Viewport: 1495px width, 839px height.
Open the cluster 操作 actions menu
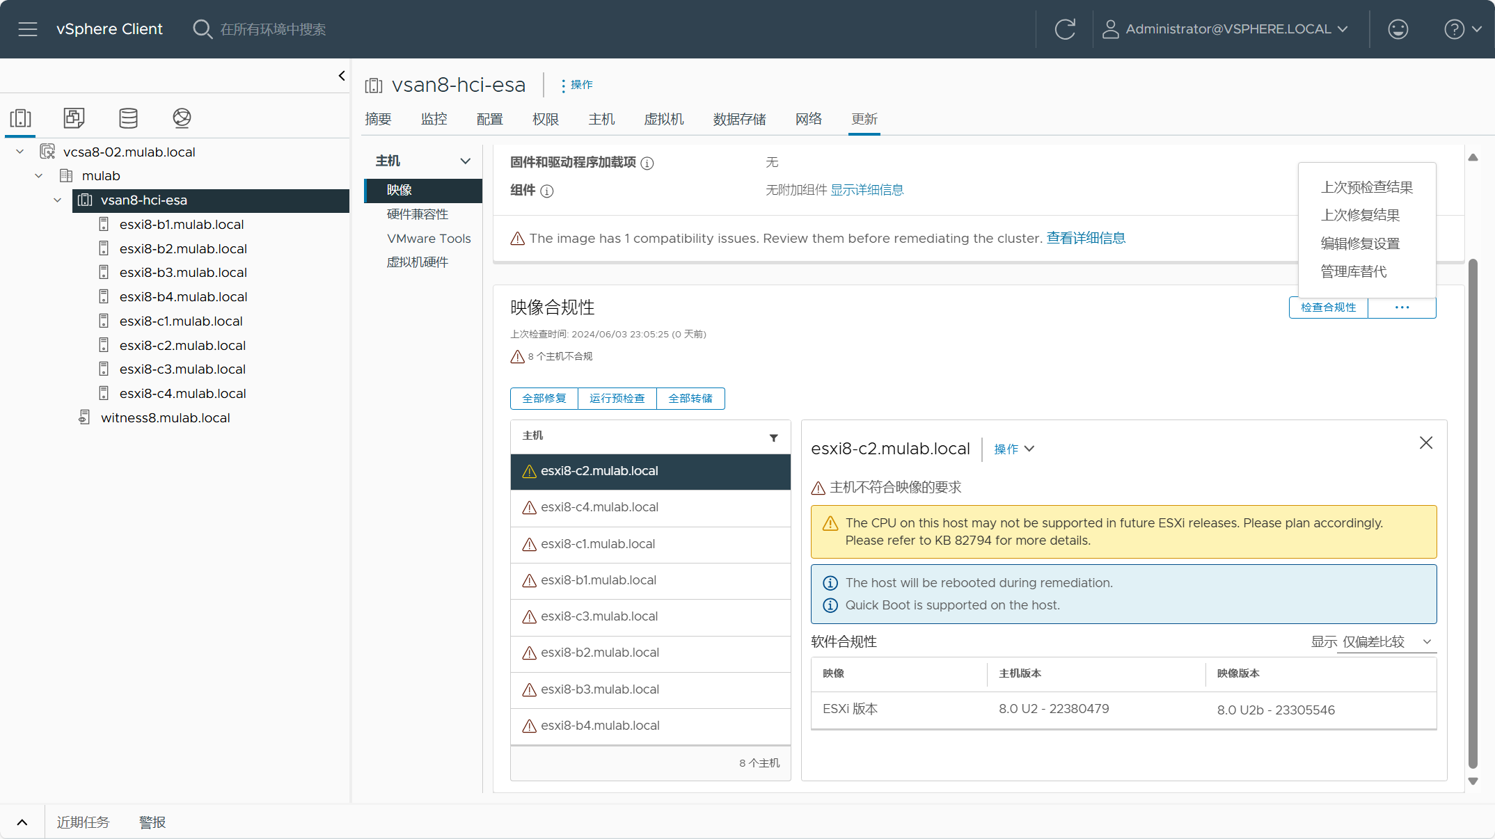(576, 85)
